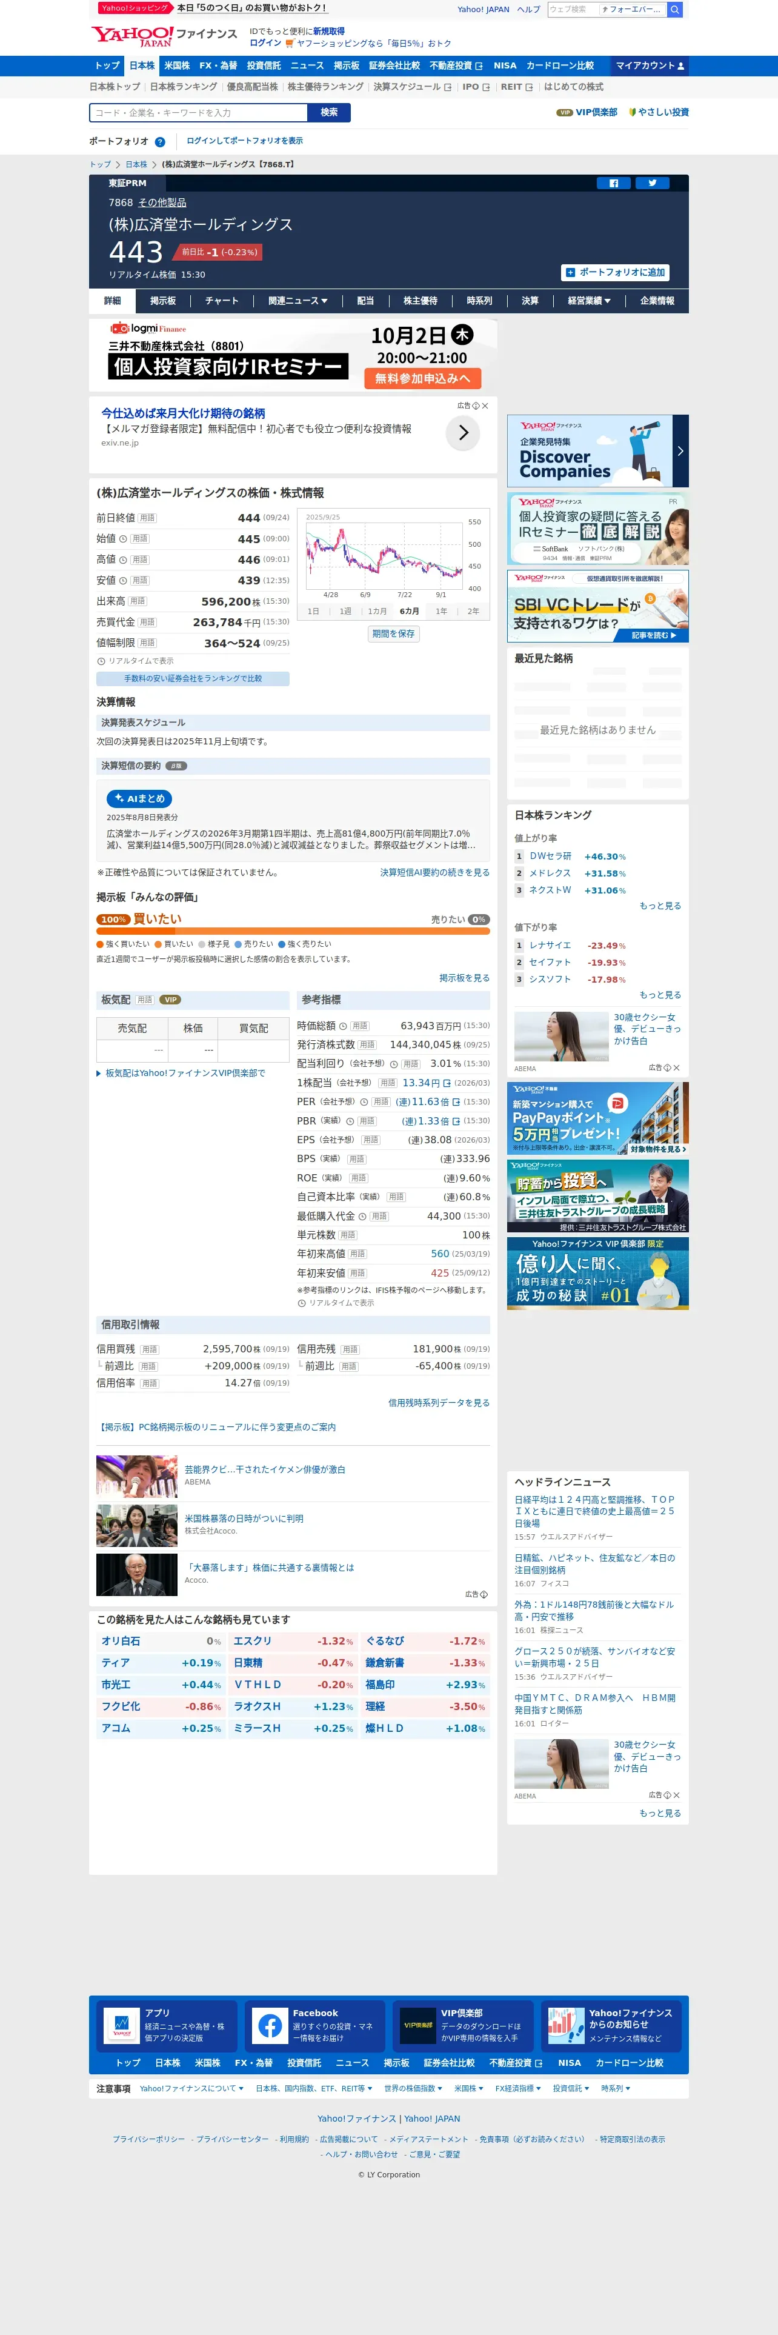Expand footer 米国株 dropdown
This screenshot has width=778, height=2335.
pyautogui.click(x=468, y=2088)
